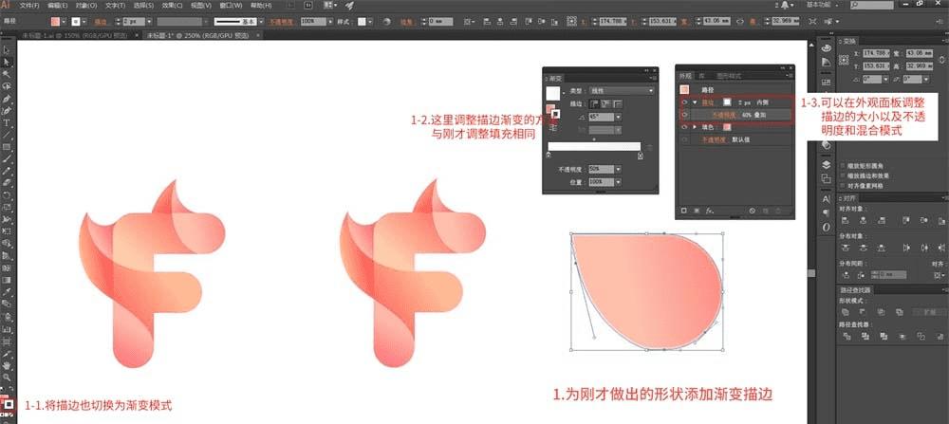
Task: Click opacity label link in control bar
Action: (x=280, y=21)
